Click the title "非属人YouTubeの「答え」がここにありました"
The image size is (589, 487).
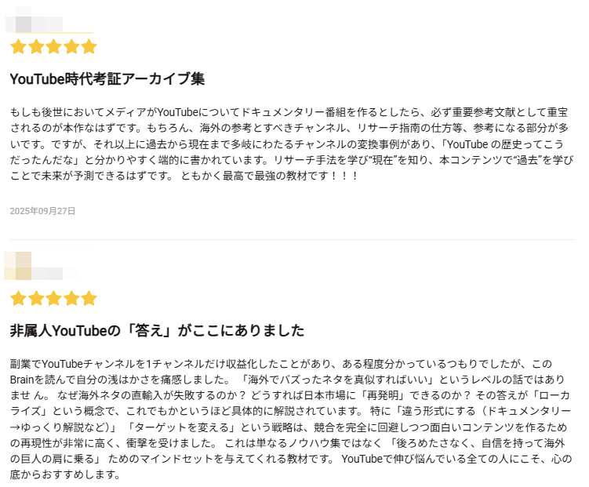(157, 330)
